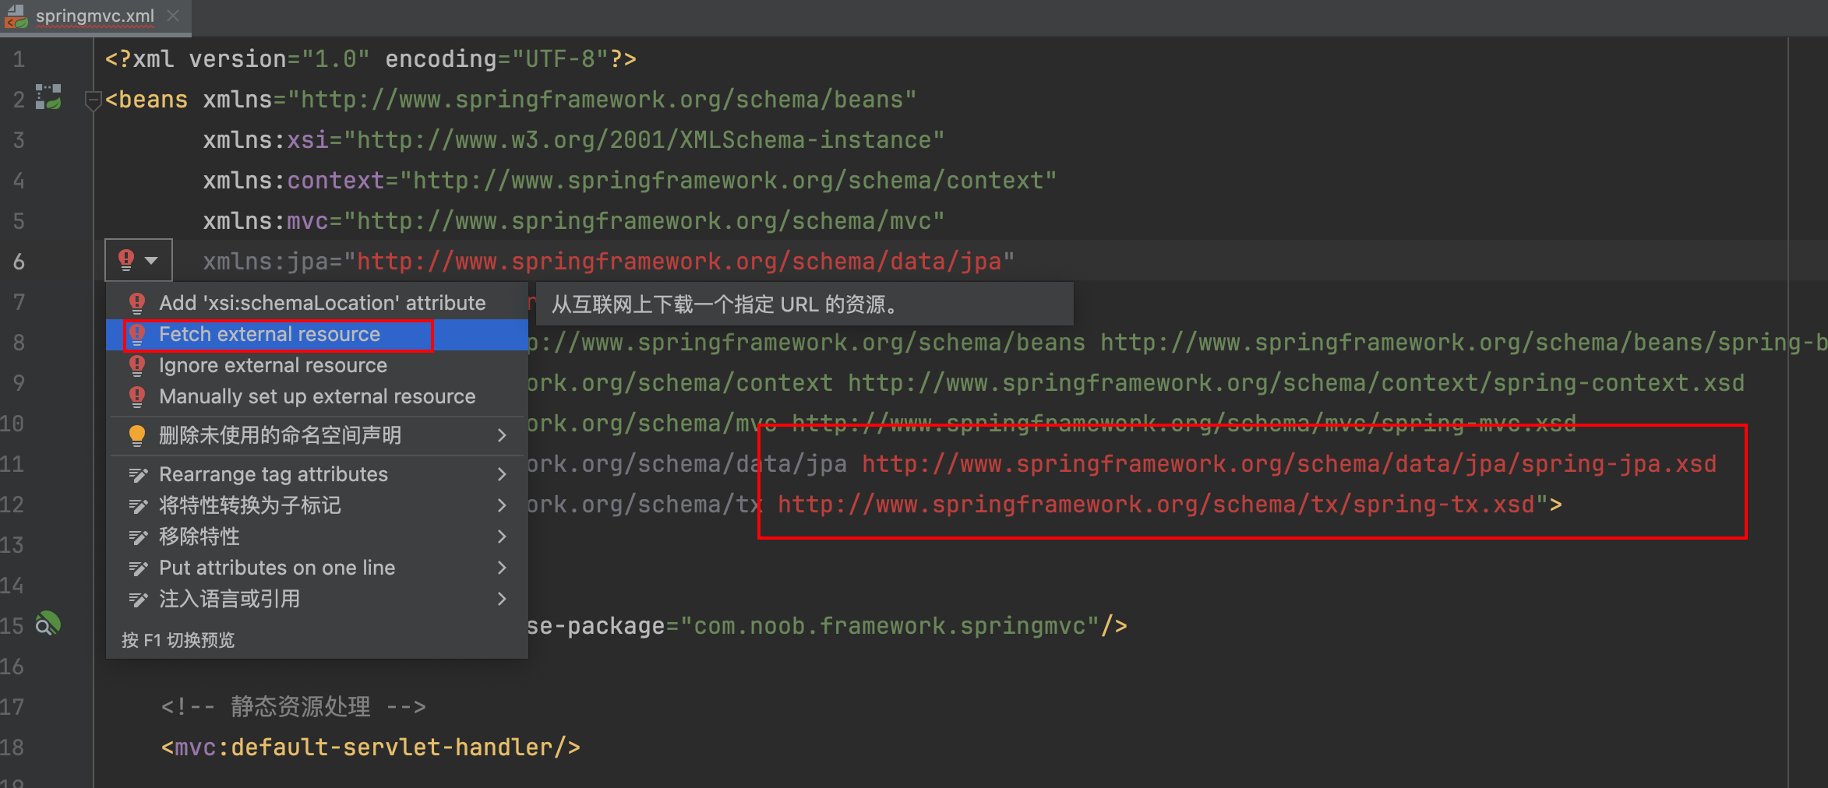This screenshot has height=788, width=1828.
Task: Expand submenu arrow for Rearrange tag attributes
Action: (x=502, y=474)
